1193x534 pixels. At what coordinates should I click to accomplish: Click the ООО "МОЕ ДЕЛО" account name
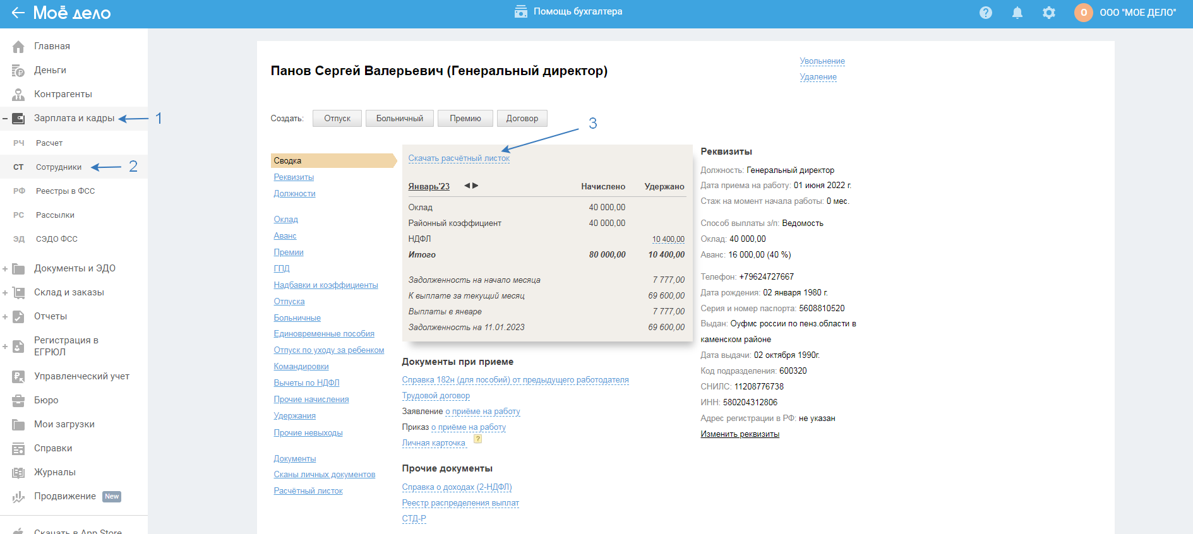1138,13
